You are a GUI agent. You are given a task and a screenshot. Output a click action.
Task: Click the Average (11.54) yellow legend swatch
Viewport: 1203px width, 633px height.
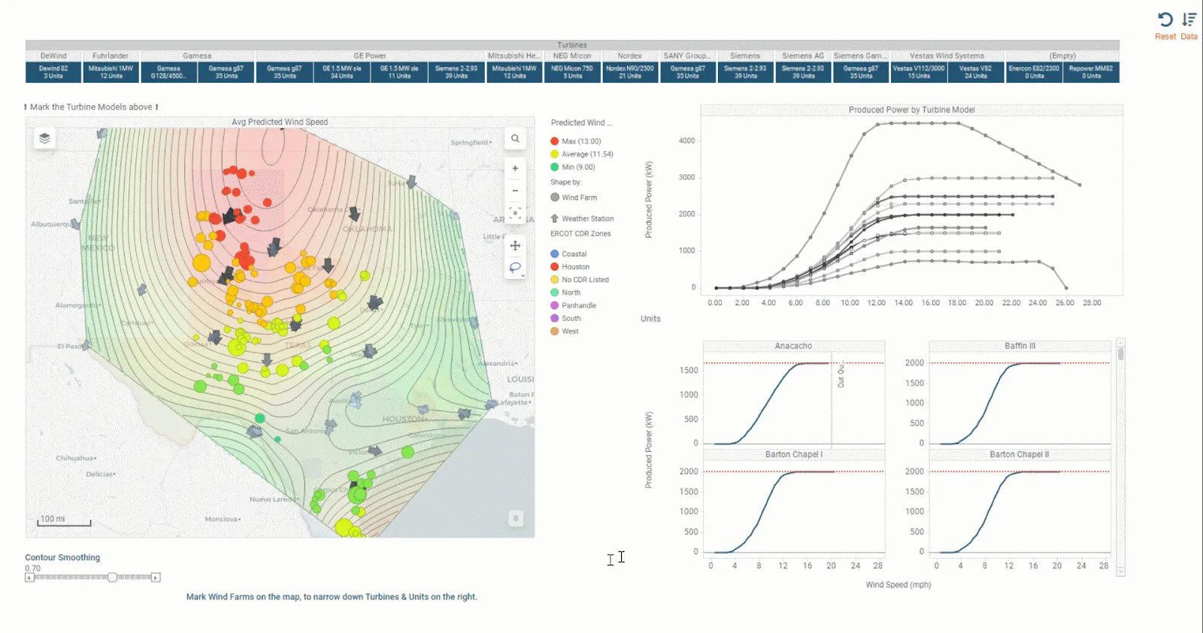[x=554, y=154]
